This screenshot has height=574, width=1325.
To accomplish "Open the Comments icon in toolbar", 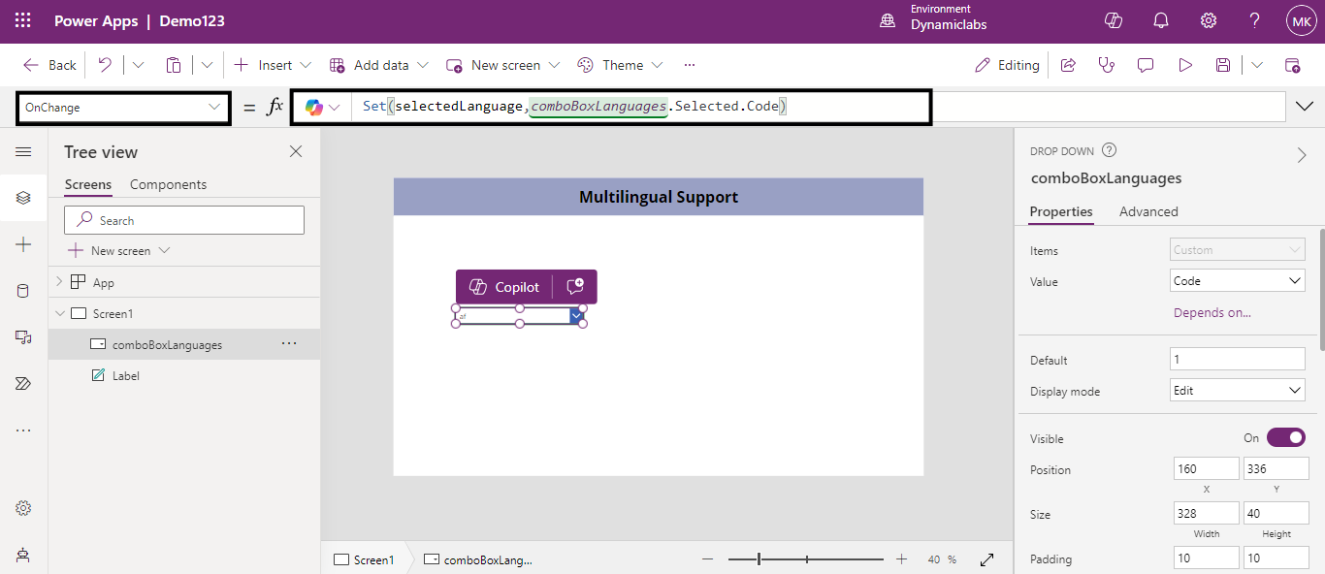I will [x=1146, y=65].
